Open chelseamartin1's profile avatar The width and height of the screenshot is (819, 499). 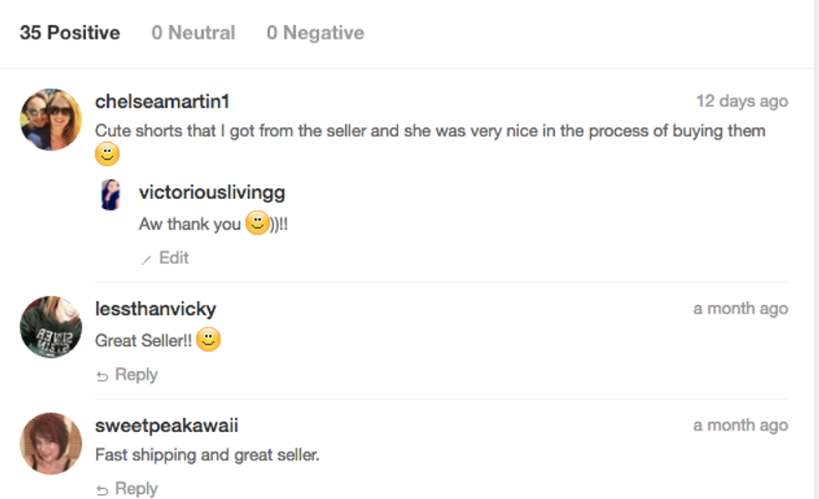tap(51, 120)
